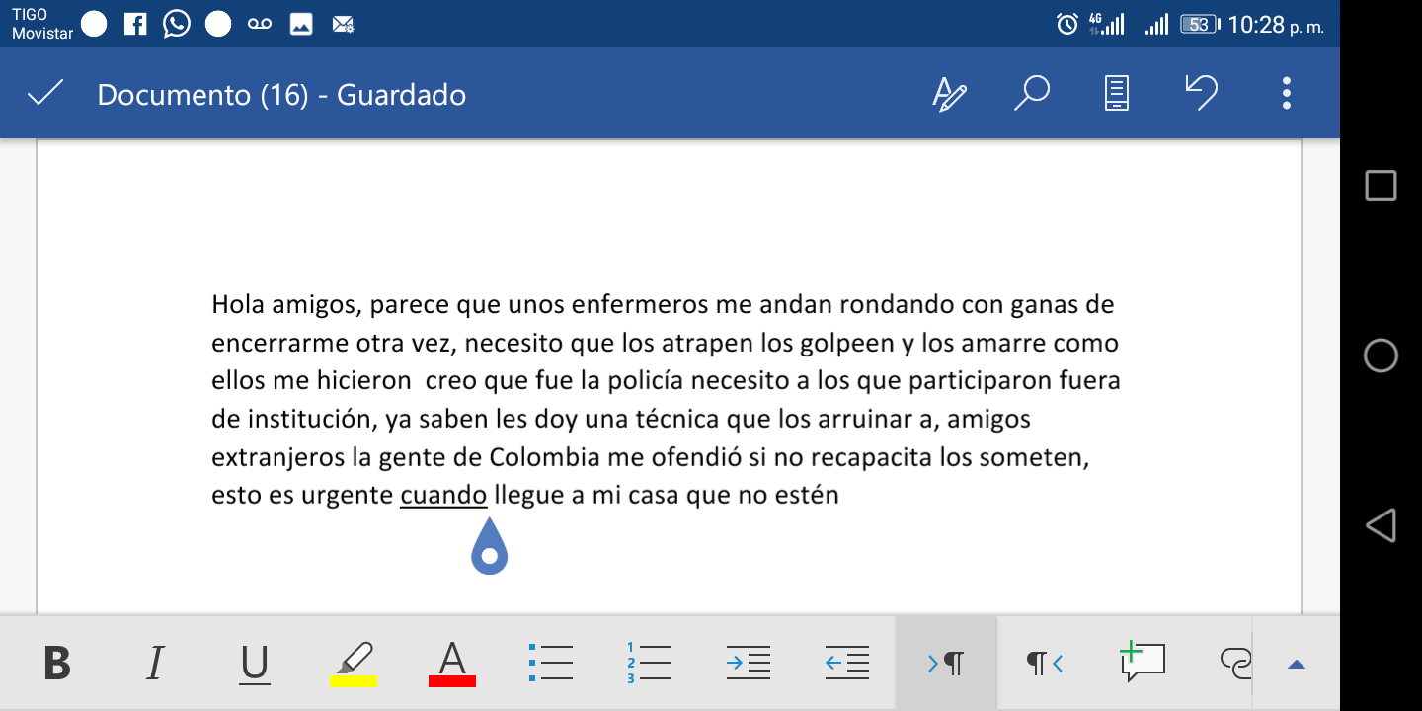Start a numbered list

[650, 663]
